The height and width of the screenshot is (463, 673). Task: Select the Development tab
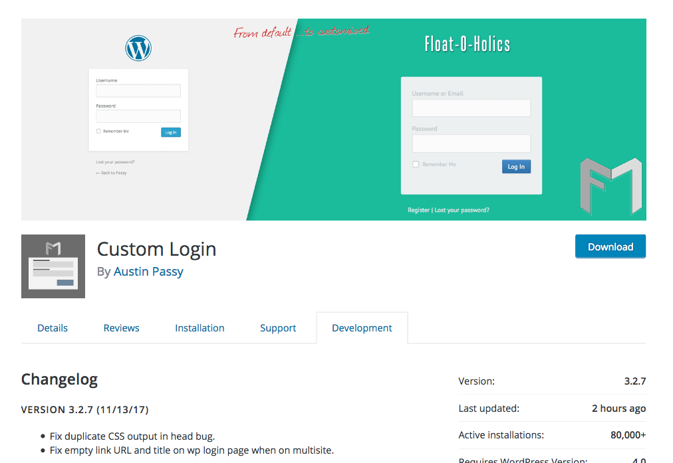[362, 328]
